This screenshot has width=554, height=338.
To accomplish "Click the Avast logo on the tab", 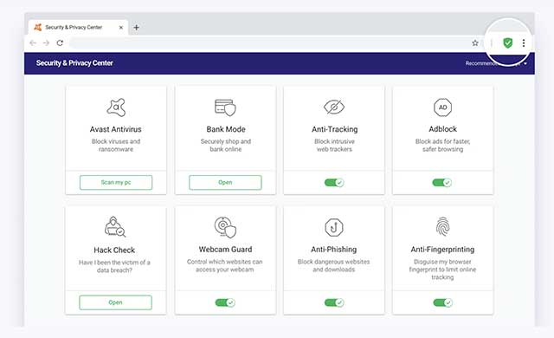I will [x=38, y=27].
